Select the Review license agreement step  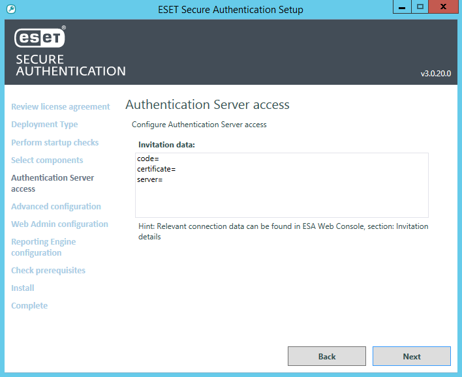tap(60, 107)
